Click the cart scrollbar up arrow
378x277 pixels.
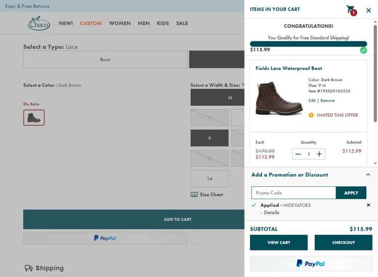coord(375,22)
